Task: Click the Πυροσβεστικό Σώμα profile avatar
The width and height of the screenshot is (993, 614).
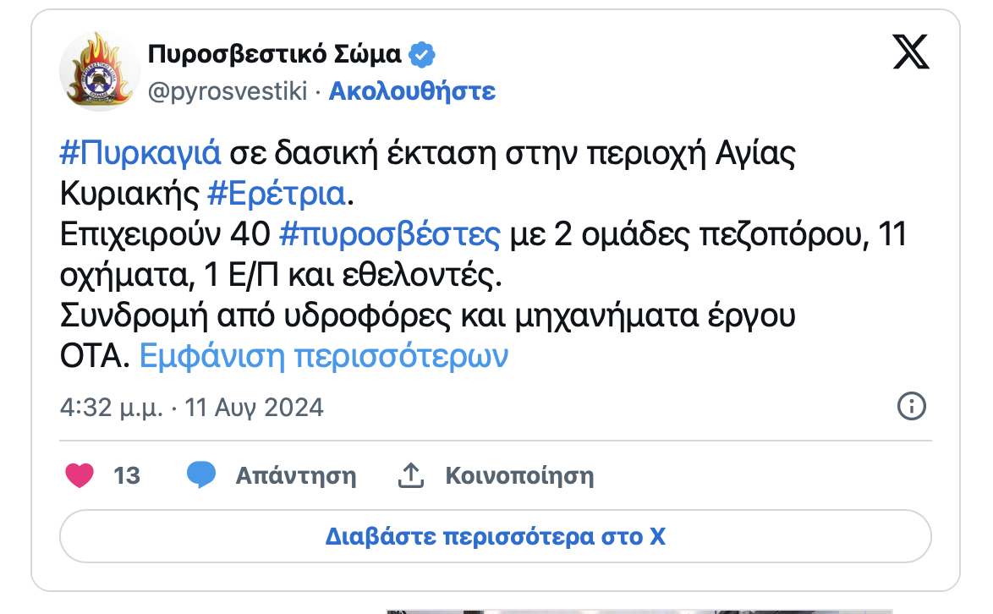Action: coord(99,72)
